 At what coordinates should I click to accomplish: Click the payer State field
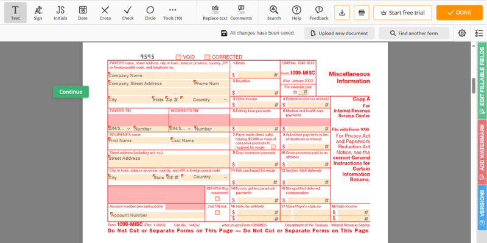[x=158, y=100]
